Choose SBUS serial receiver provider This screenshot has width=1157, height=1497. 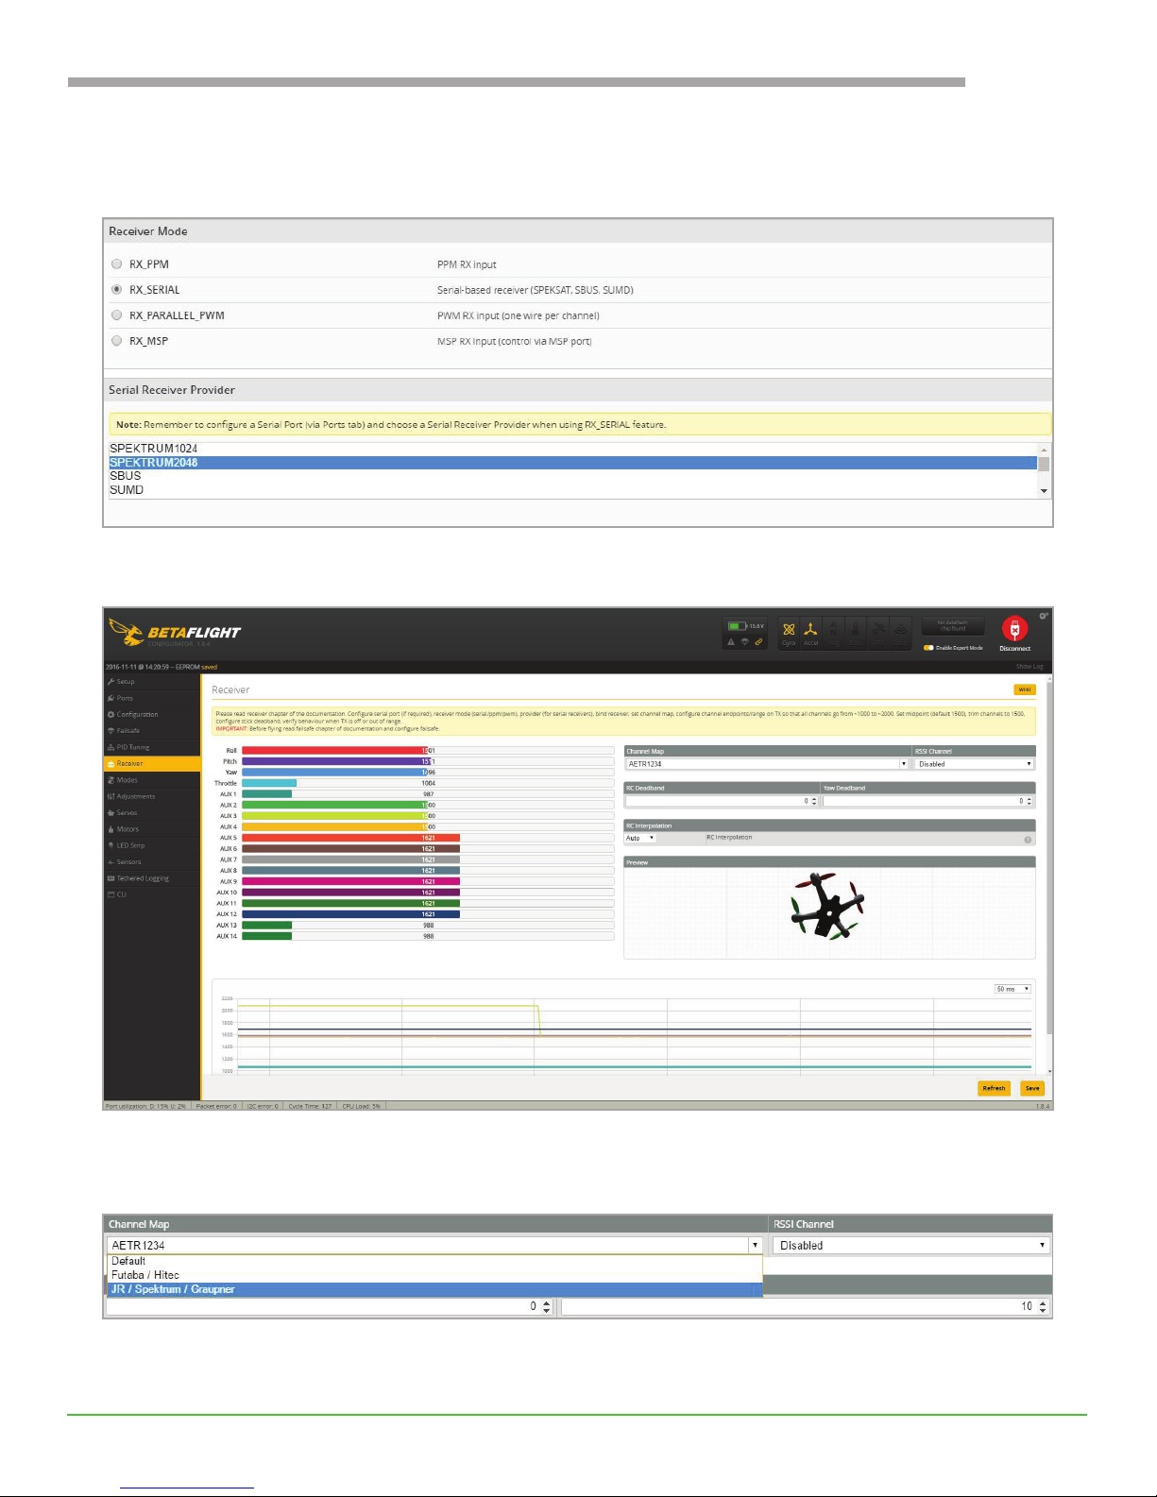[x=572, y=476]
